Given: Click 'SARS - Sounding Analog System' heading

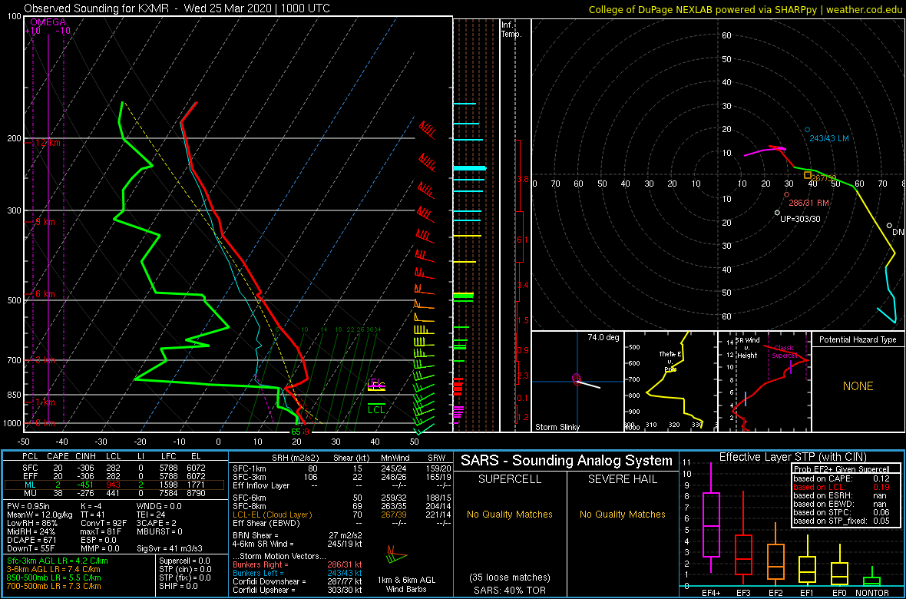Looking at the screenshot, I should tap(567, 461).
